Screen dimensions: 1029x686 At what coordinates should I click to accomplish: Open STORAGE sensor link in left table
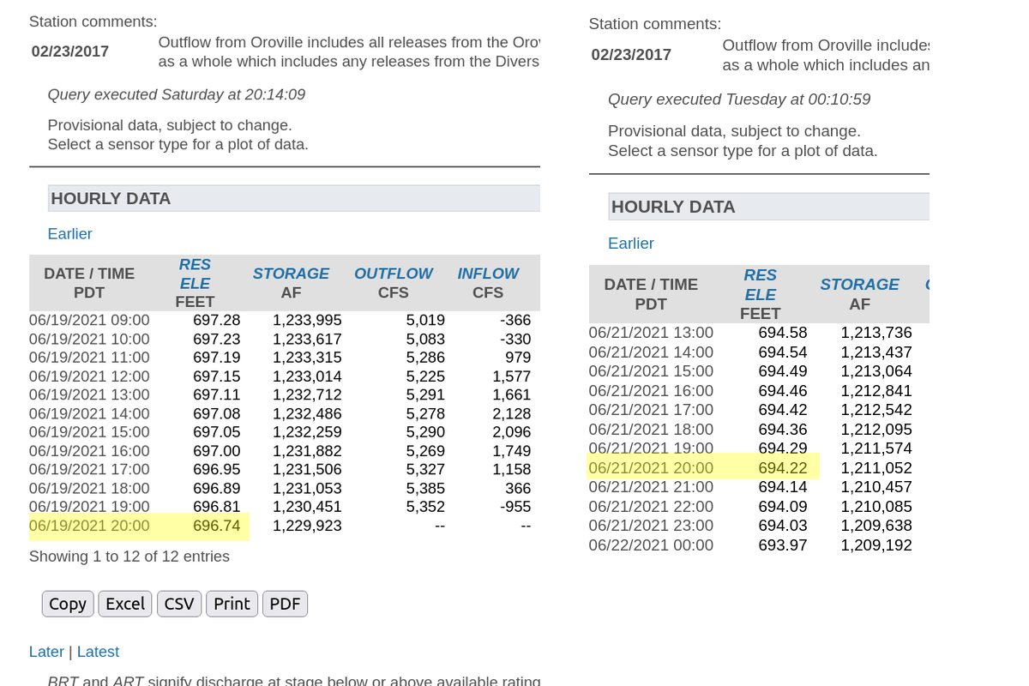coord(291,274)
